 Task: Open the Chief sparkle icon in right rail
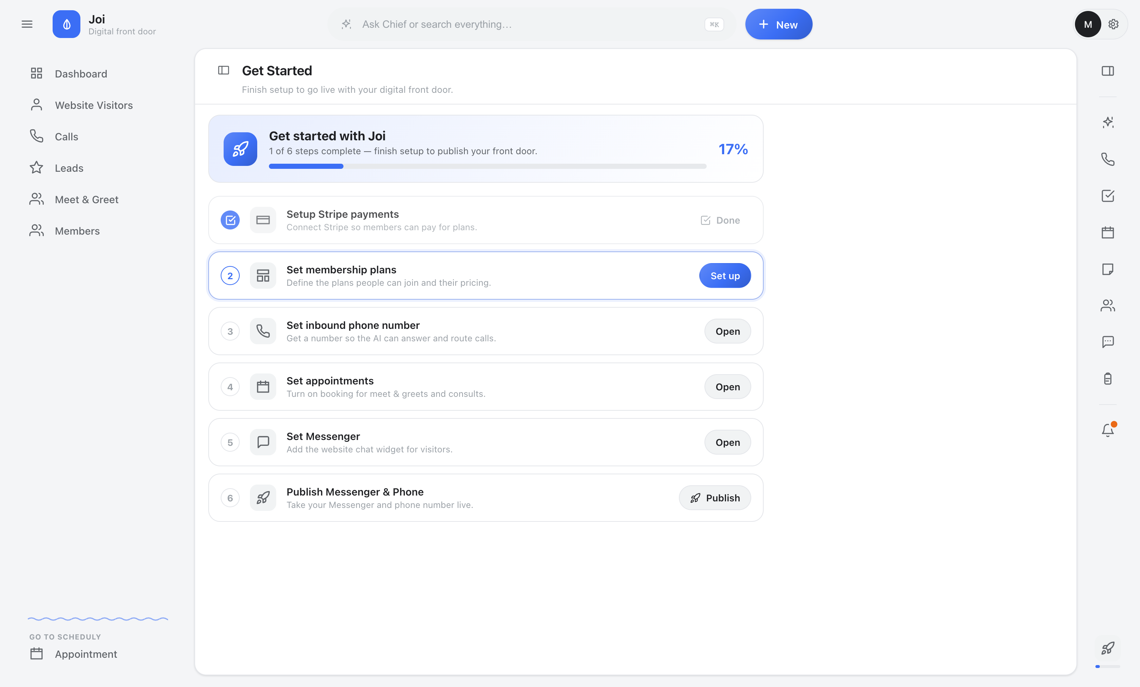[1107, 122]
